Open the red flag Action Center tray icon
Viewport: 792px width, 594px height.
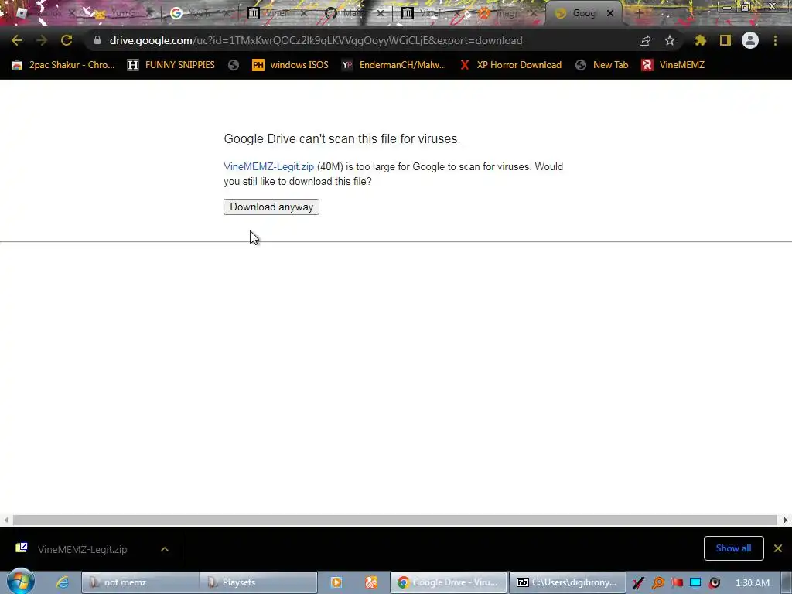click(678, 583)
